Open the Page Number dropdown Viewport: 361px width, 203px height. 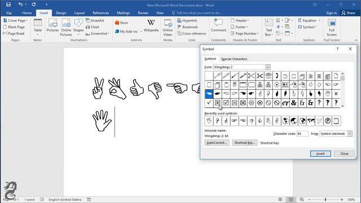pos(245,33)
